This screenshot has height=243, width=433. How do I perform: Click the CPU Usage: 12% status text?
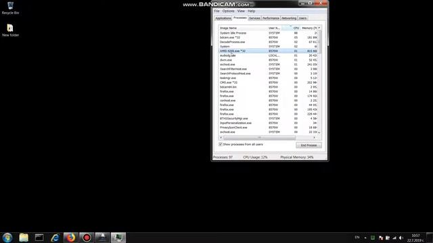(255, 157)
